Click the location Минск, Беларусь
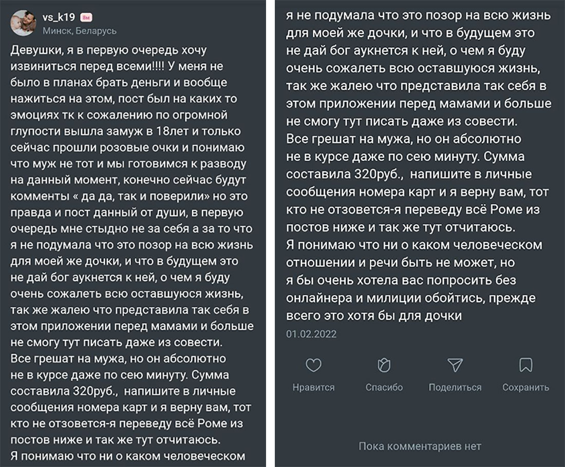The image size is (565, 467). (80, 31)
